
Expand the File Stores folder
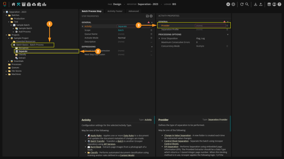point(6,71)
